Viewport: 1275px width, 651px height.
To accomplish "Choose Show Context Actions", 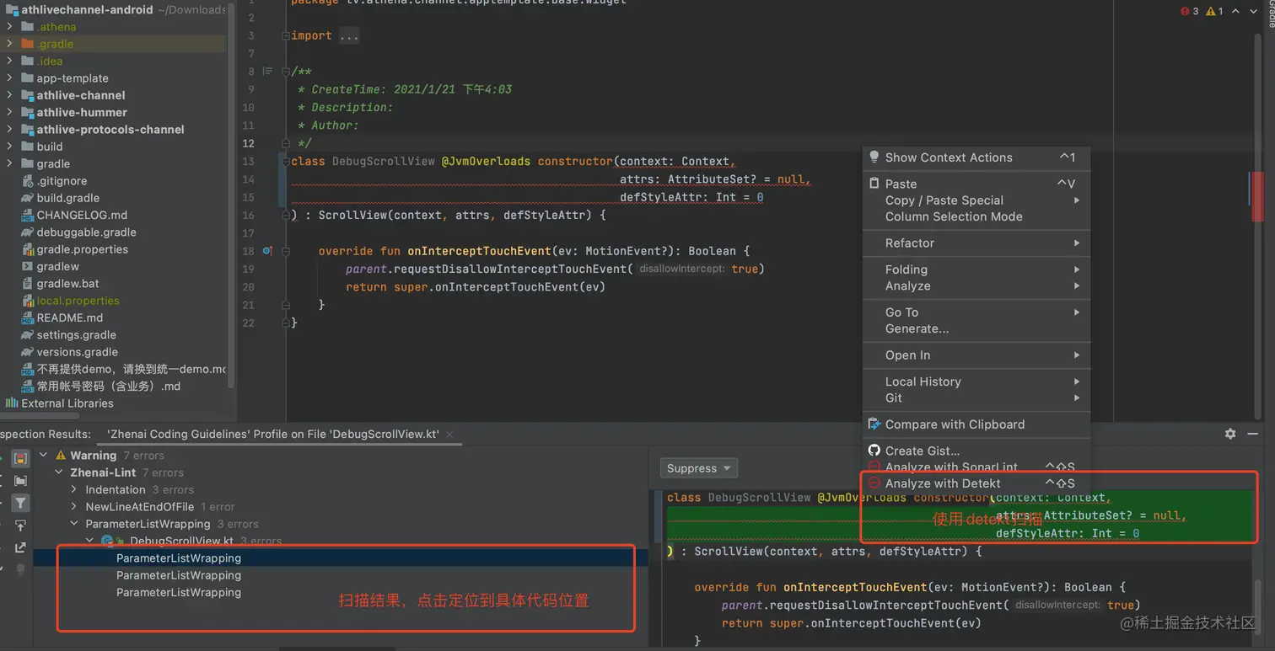I will (x=976, y=157).
